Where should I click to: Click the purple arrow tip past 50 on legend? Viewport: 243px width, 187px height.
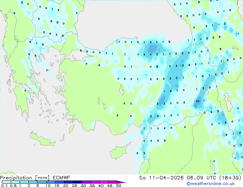point(121,182)
